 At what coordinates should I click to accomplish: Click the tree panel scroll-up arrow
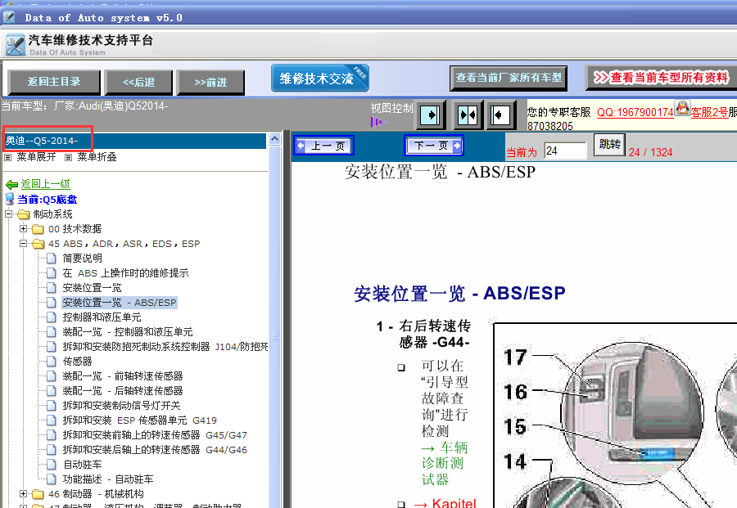pos(275,138)
